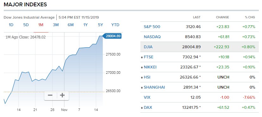Open the HSI index link

(147, 77)
